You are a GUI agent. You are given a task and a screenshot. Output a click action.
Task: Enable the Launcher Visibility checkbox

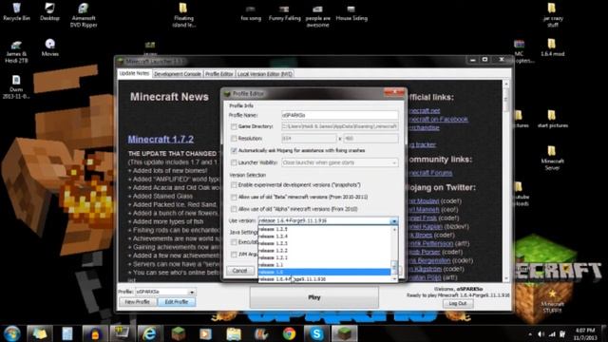pyautogui.click(x=234, y=162)
